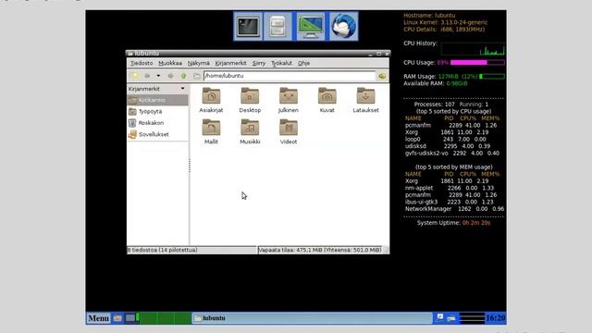Click the Hostname: lubuntu line

click(429, 16)
